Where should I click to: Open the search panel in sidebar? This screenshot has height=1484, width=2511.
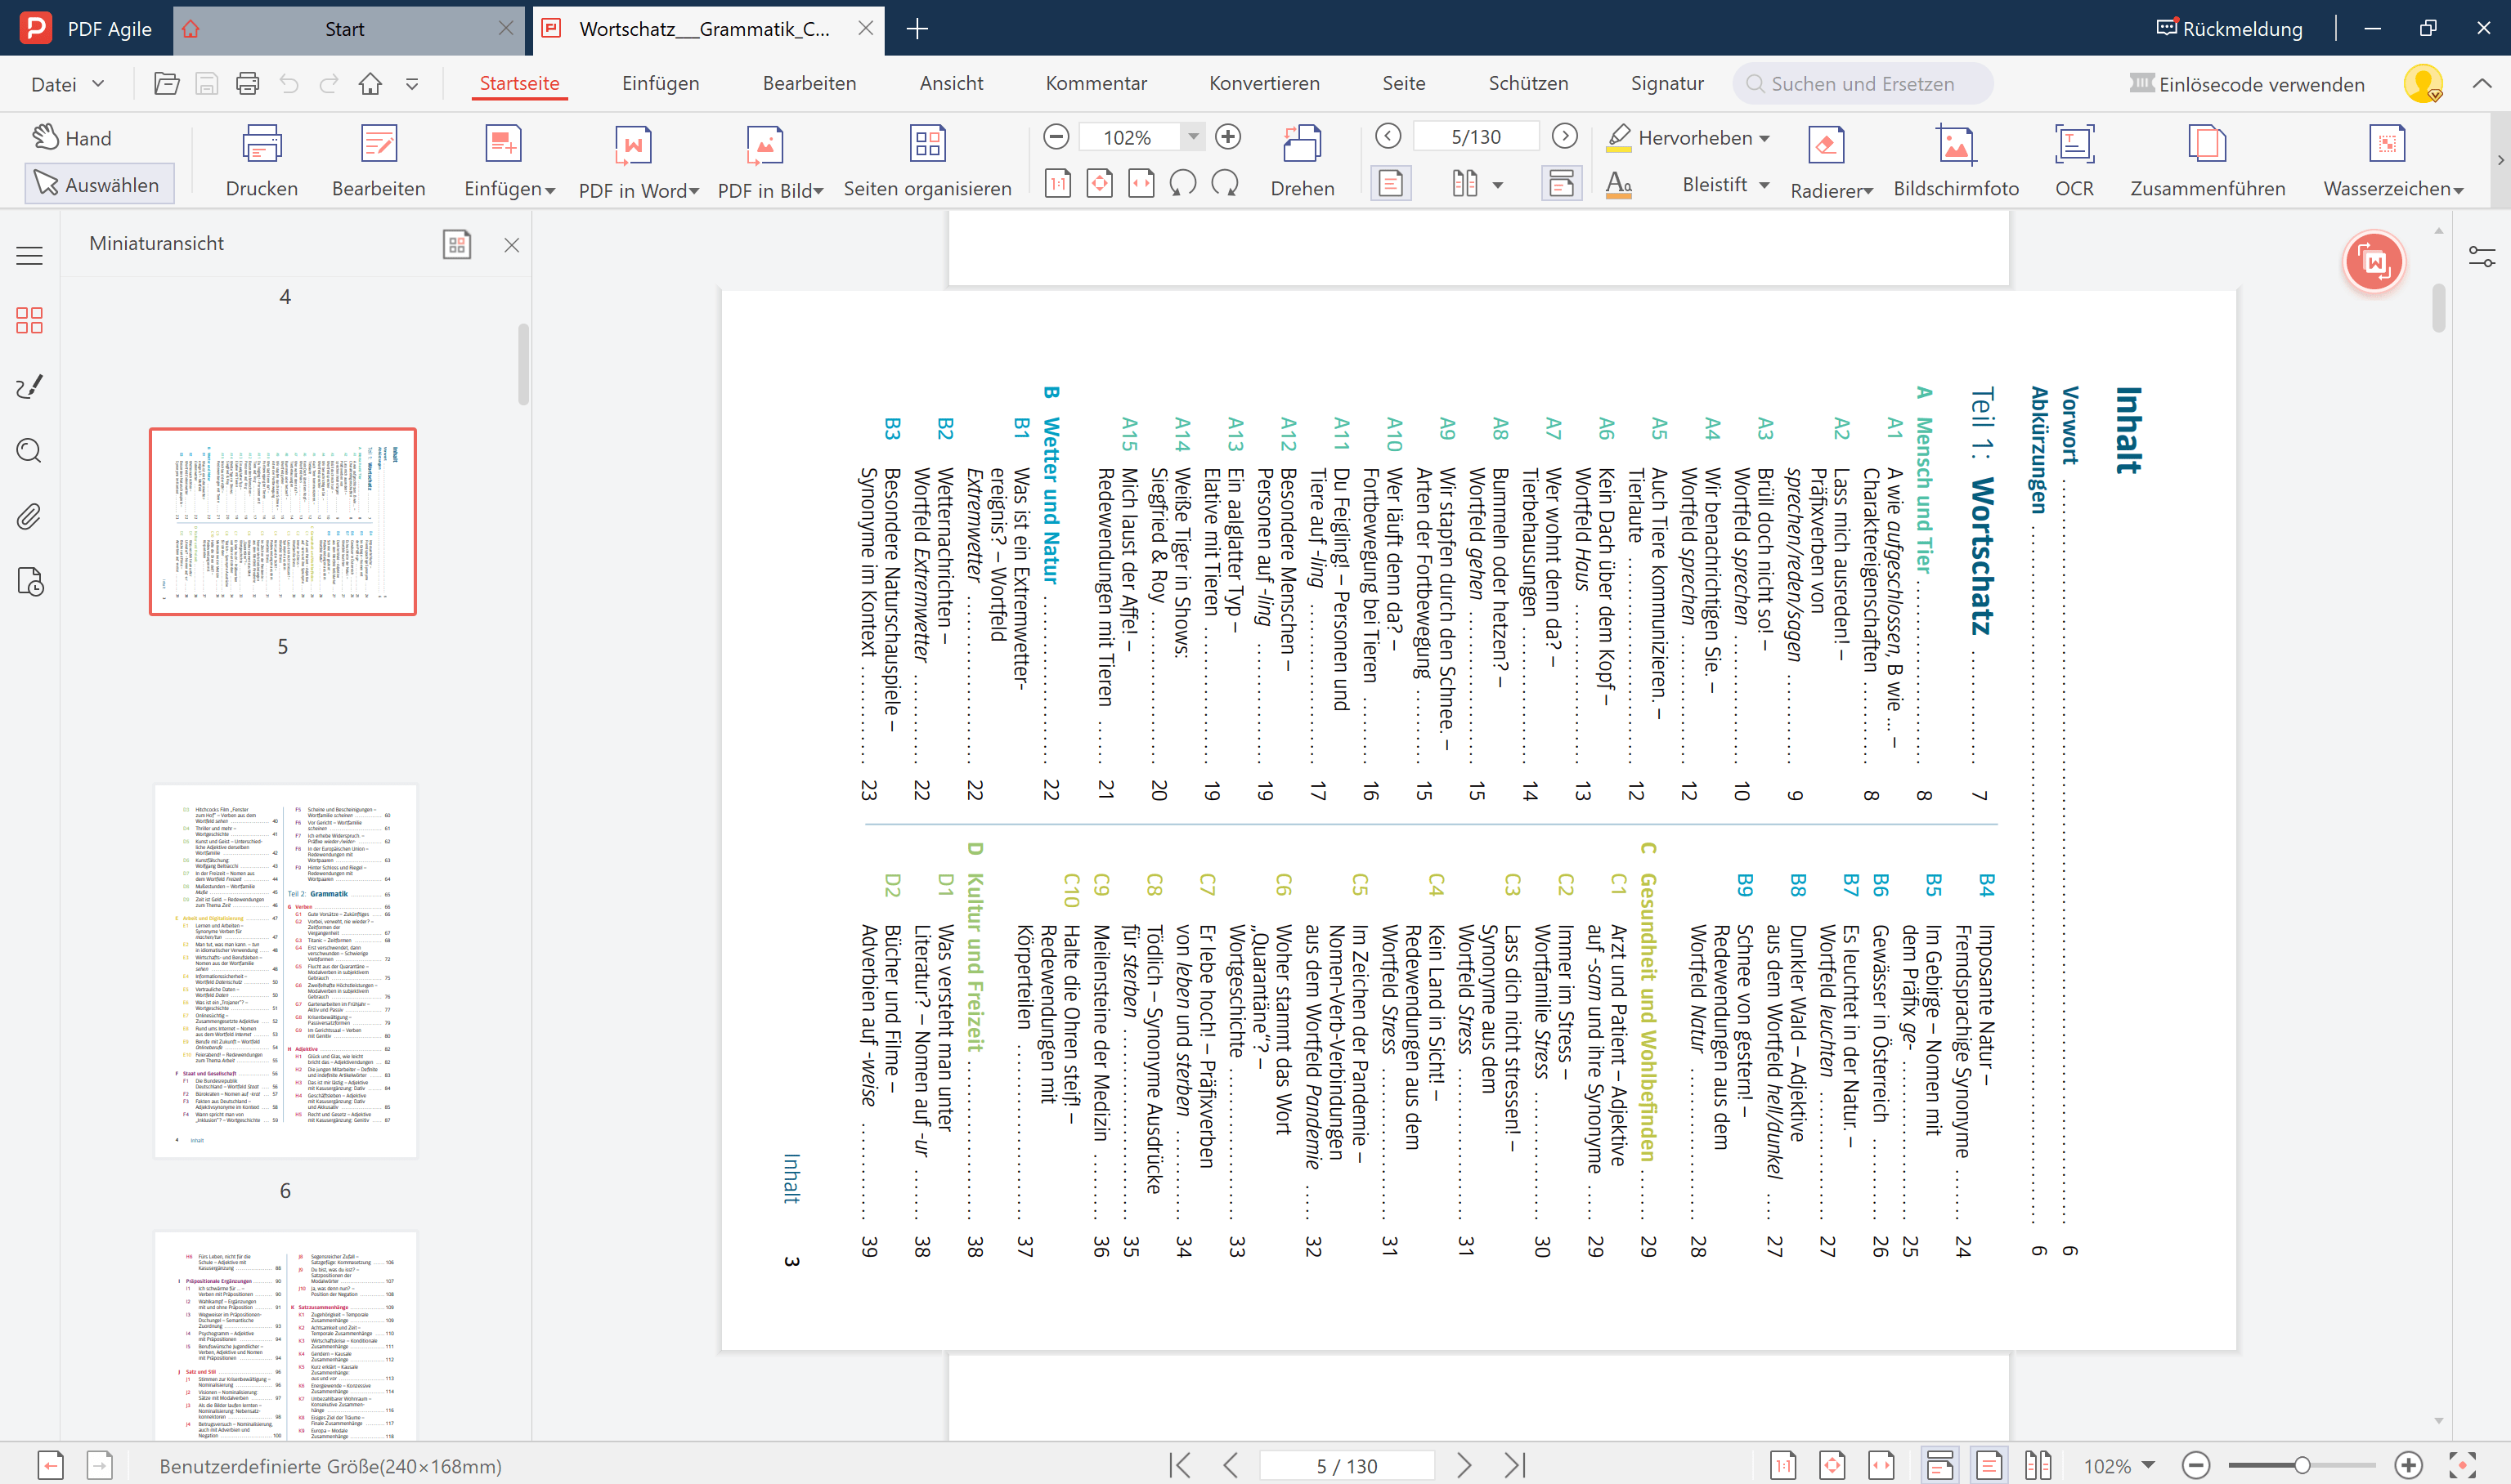tap(30, 451)
